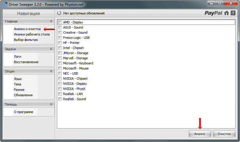Collapse the Помощь section chevron

pyautogui.click(x=51, y=104)
